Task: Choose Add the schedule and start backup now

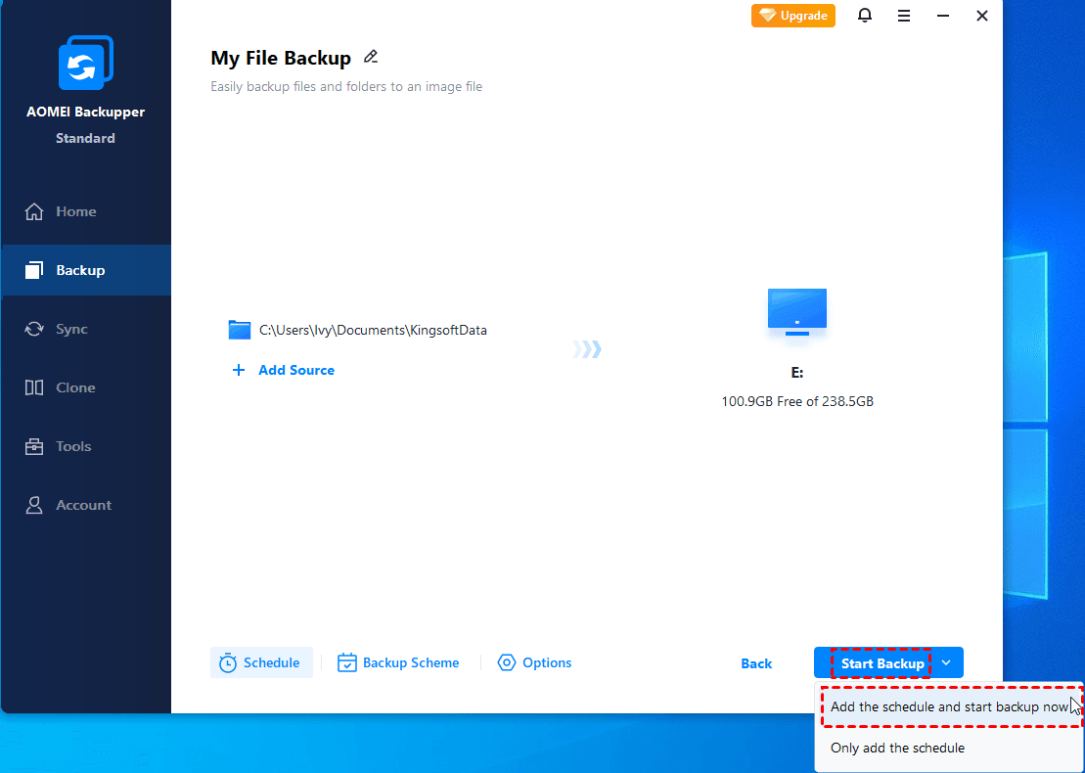Action: [948, 706]
